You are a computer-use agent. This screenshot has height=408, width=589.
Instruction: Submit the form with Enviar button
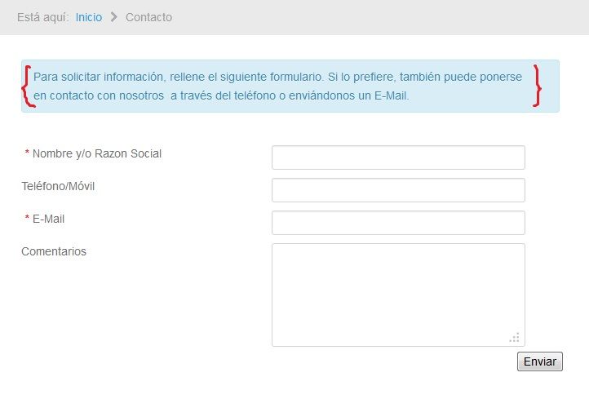click(x=540, y=361)
